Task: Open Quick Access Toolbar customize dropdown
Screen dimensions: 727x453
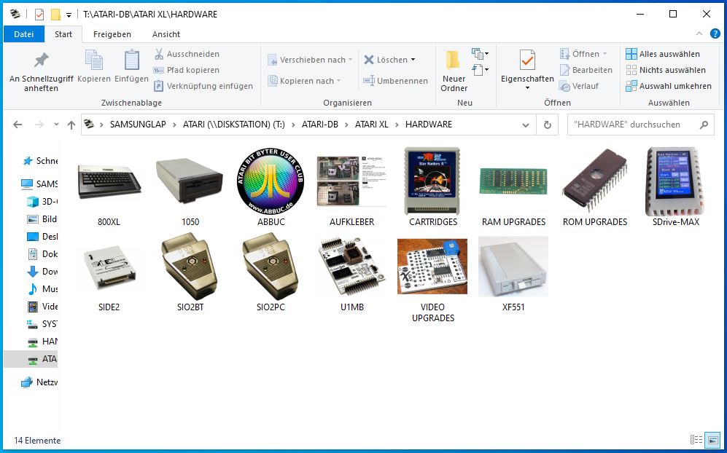Action: click(x=69, y=15)
